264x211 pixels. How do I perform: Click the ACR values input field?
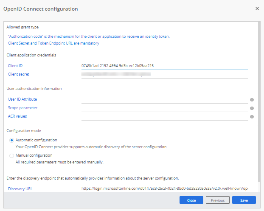(x=164, y=116)
